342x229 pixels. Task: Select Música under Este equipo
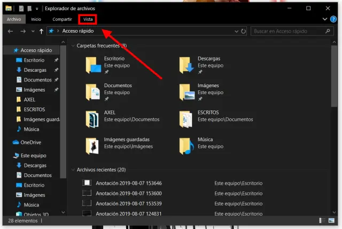pyautogui.click(x=33, y=204)
